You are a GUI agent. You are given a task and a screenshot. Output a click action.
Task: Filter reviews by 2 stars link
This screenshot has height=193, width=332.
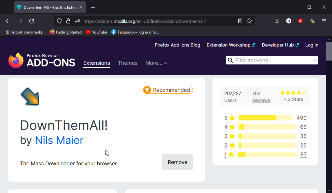point(226,145)
